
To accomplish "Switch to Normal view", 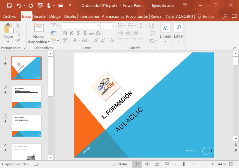I will pyautogui.click(x=137, y=164).
